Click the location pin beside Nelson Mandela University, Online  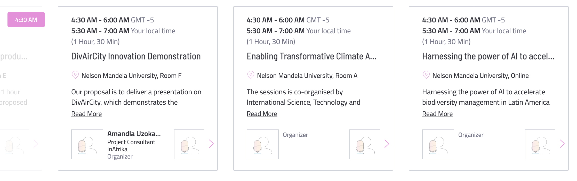[426, 75]
